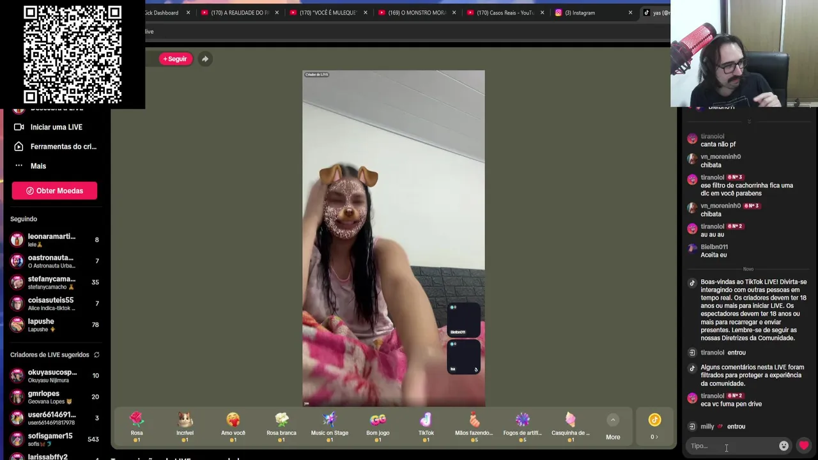Click the share arrow icon
Image resolution: width=818 pixels, height=460 pixels.
pyautogui.click(x=205, y=59)
